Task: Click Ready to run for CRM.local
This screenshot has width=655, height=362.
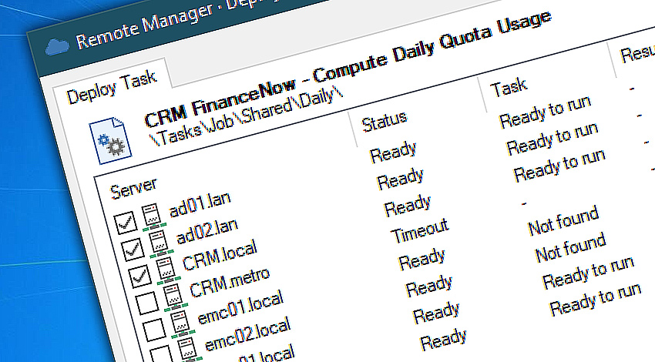Action: click(559, 166)
